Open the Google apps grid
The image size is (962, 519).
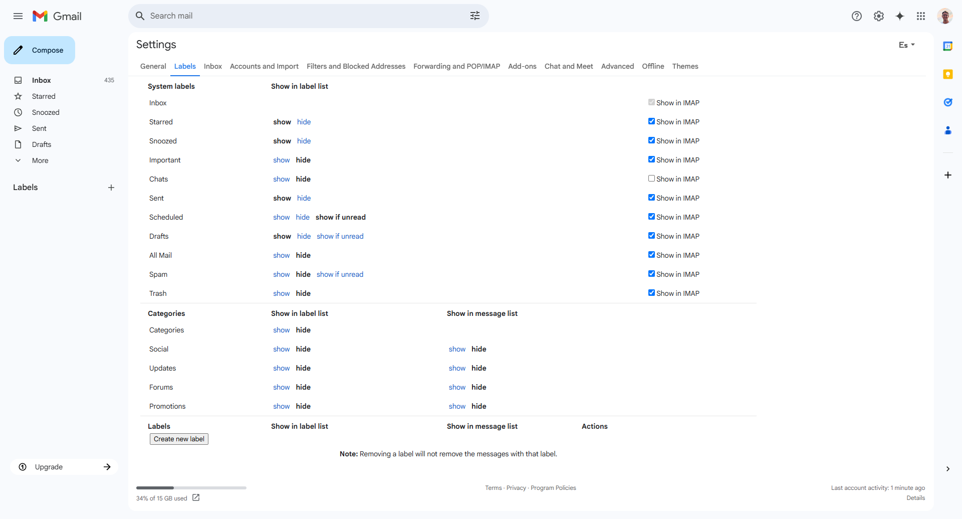pos(921,16)
